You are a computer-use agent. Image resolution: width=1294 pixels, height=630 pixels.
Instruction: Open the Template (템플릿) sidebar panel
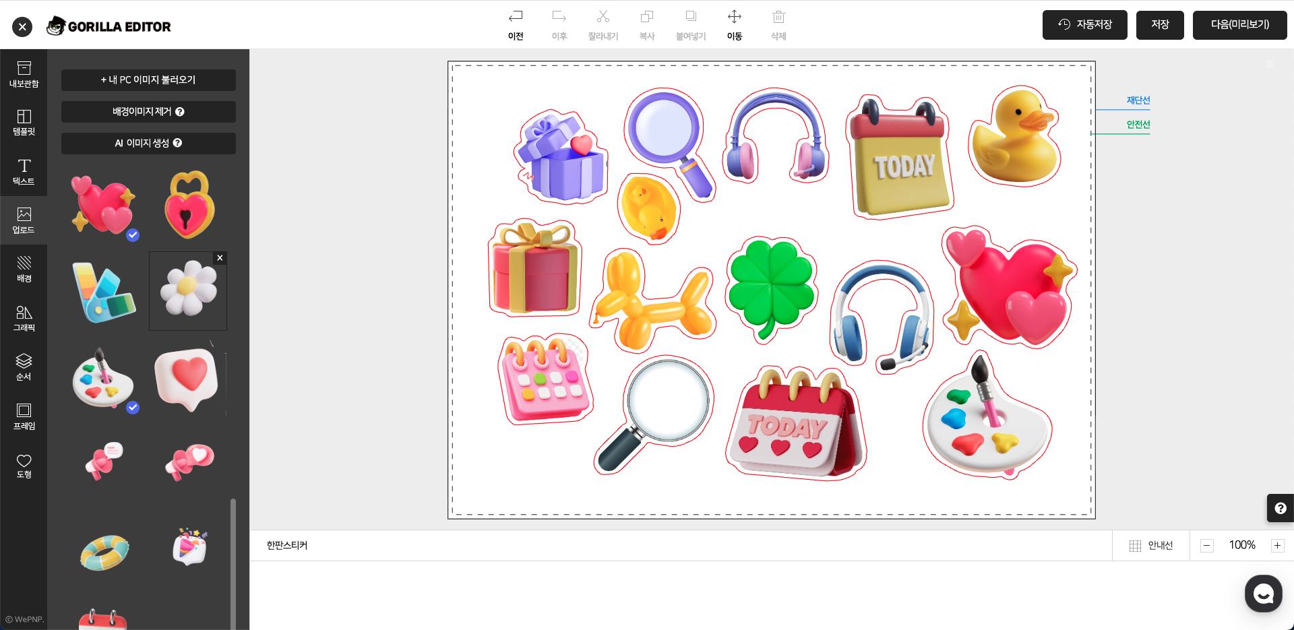click(x=24, y=122)
